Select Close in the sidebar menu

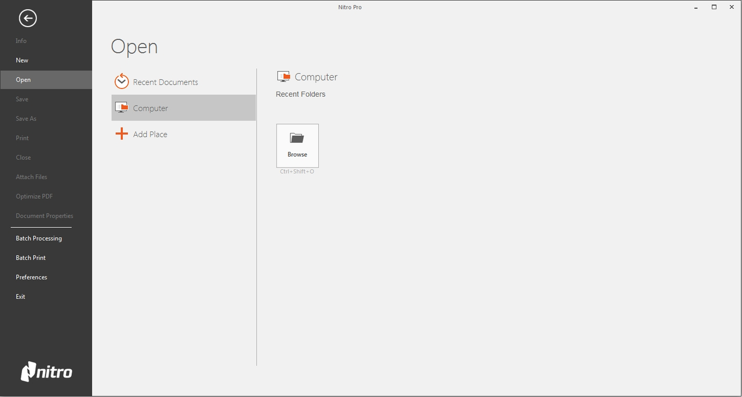pyautogui.click(x=23, y=158)
